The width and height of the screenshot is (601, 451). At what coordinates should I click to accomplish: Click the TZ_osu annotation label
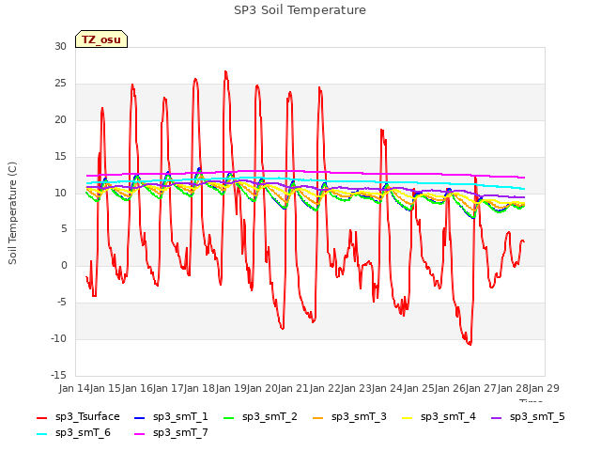click(x=101, y=39)
